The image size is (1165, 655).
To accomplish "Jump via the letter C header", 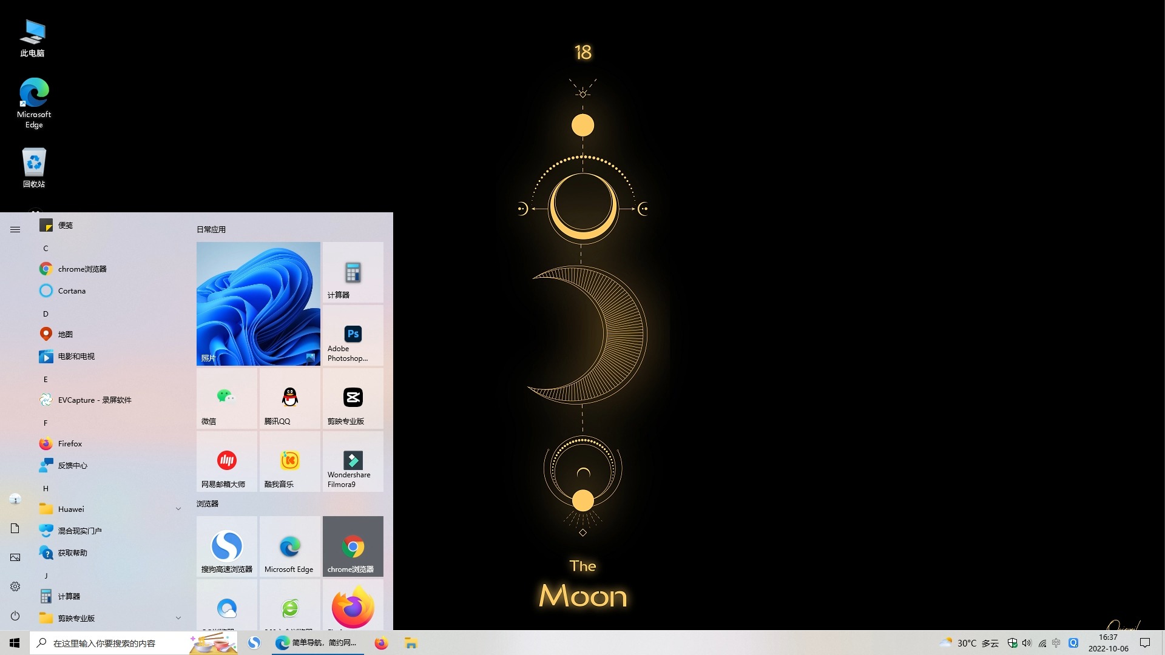I will tap(46, 248).
